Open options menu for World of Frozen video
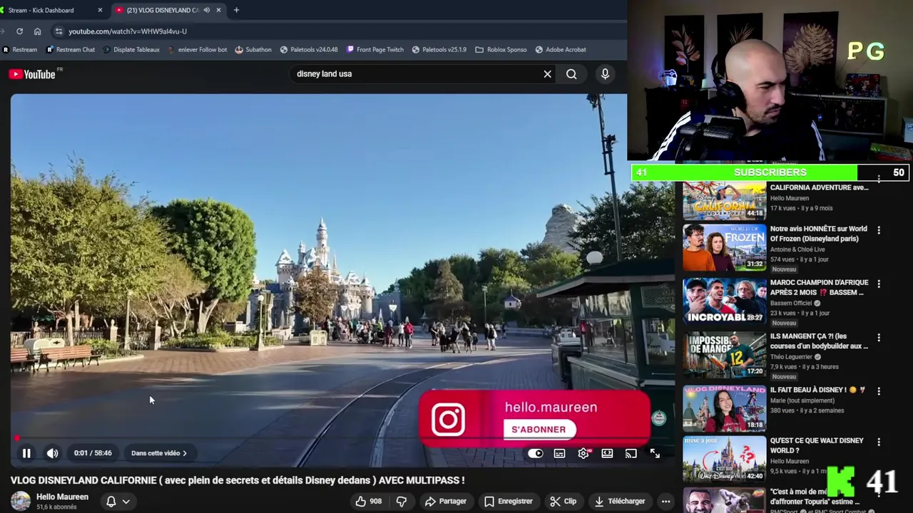The image size is (913, 513). [x=879, y=230]
